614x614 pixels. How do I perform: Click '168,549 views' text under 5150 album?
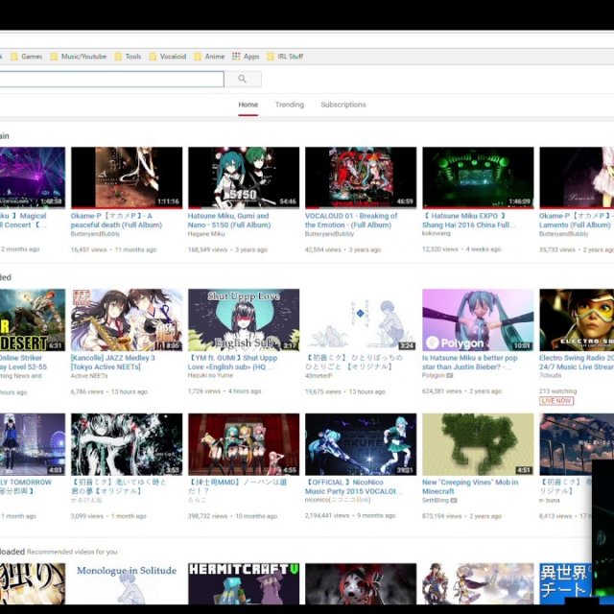click(x=207, y=249)
